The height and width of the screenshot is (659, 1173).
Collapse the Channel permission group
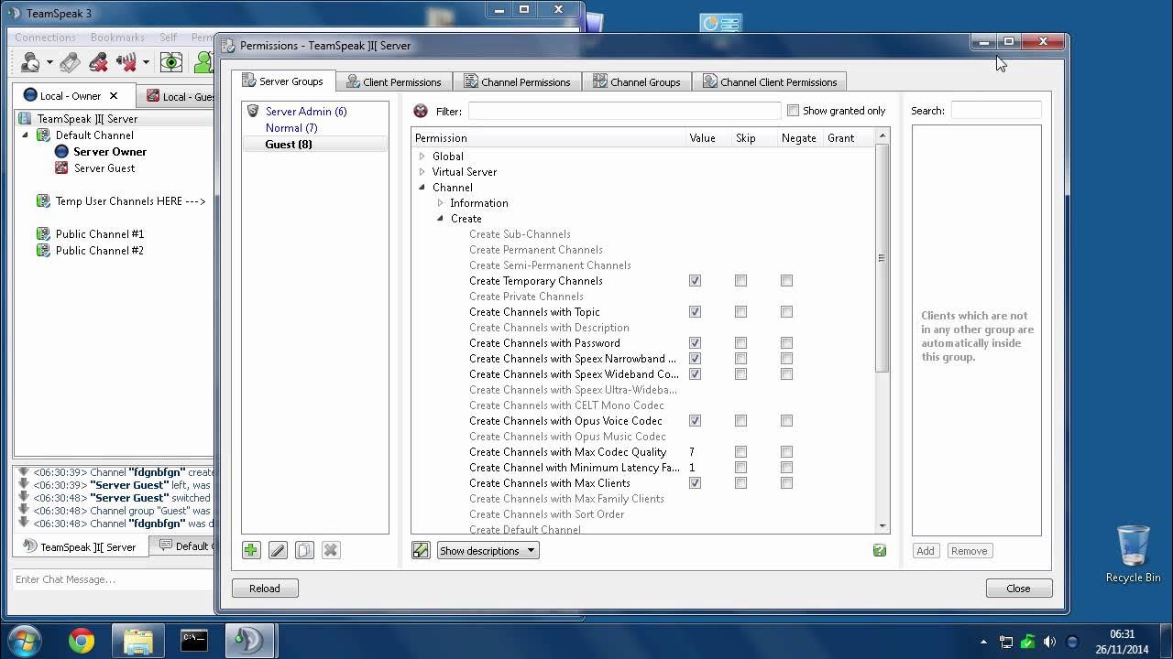point(422,188)
